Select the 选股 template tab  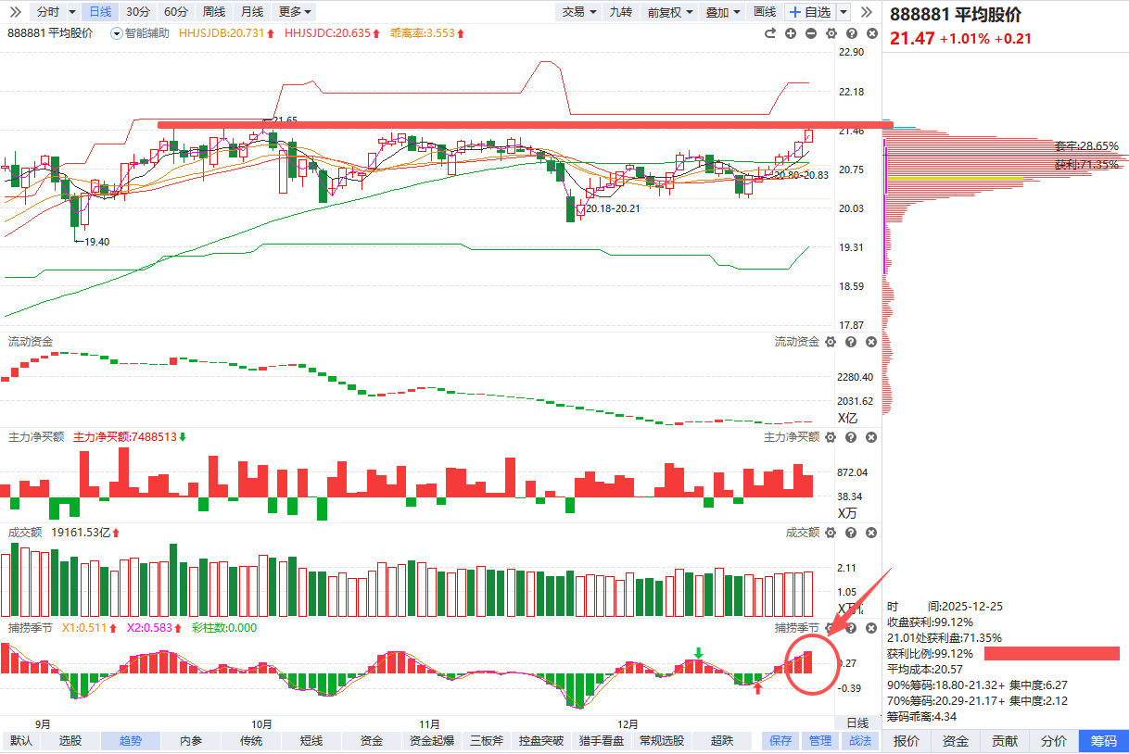click(70, 741)
